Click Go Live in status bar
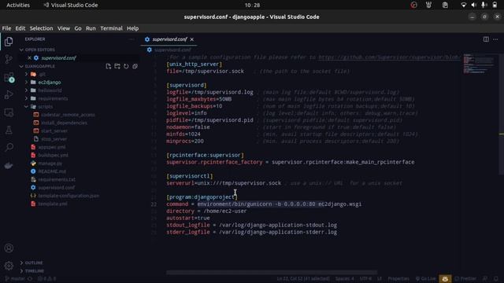Viewport: 504px width, 283px height. tap(425, 279)
